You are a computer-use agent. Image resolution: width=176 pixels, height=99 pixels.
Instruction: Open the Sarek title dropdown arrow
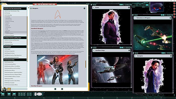coord(129,8)
